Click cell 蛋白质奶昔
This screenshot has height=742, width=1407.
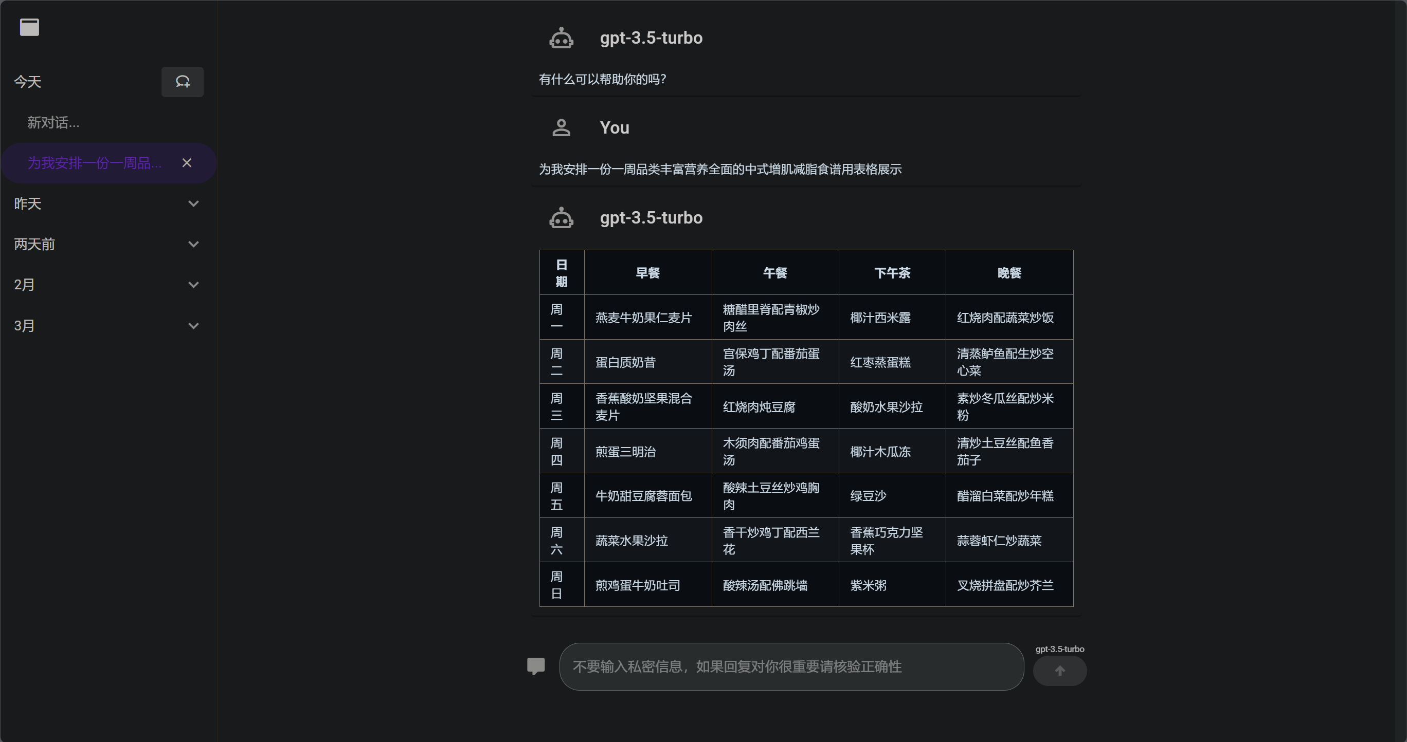click(x=648, y=362)
